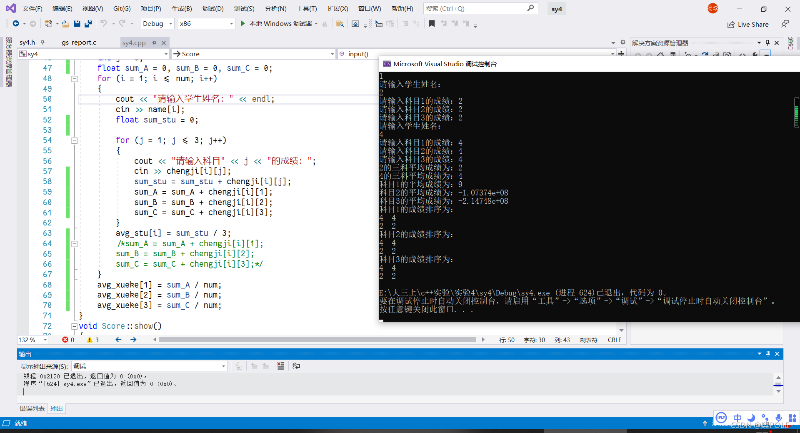Click the Save All double-floppy icon
Viewport: 800px width, 433px height.
(x=88, y=24)
